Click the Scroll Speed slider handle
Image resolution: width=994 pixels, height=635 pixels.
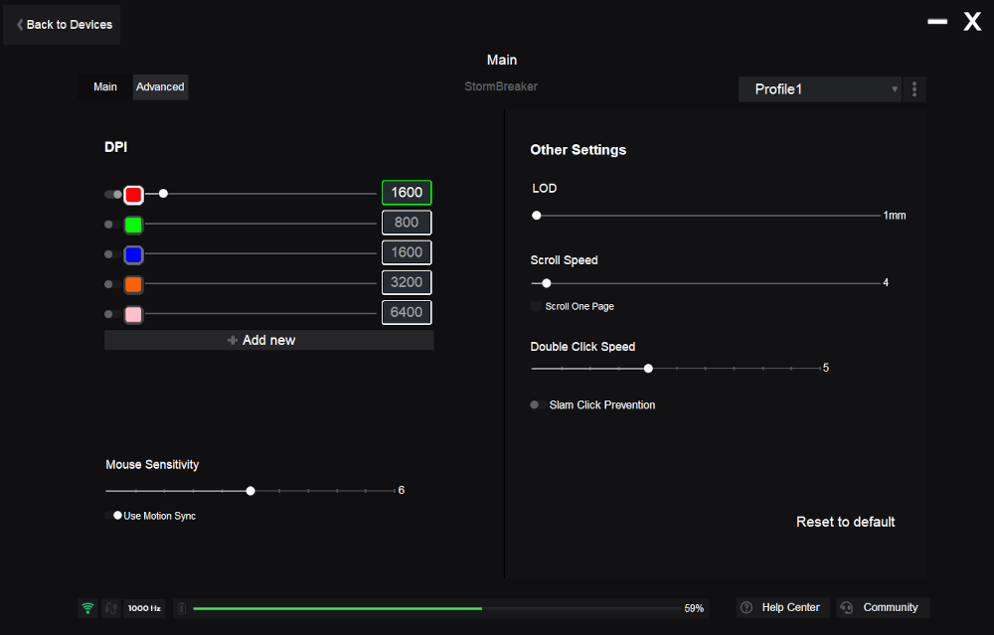[547, 283]
